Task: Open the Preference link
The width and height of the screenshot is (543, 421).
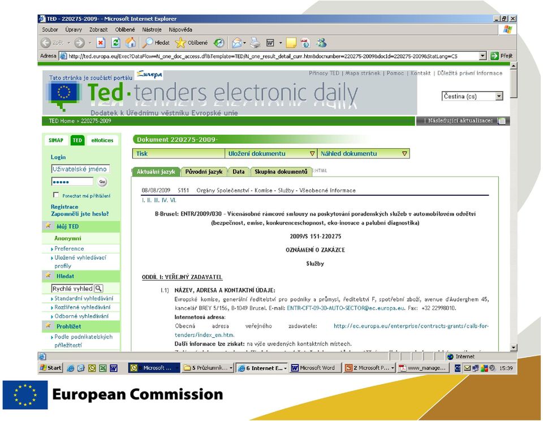Action: (x=69, y=248)
